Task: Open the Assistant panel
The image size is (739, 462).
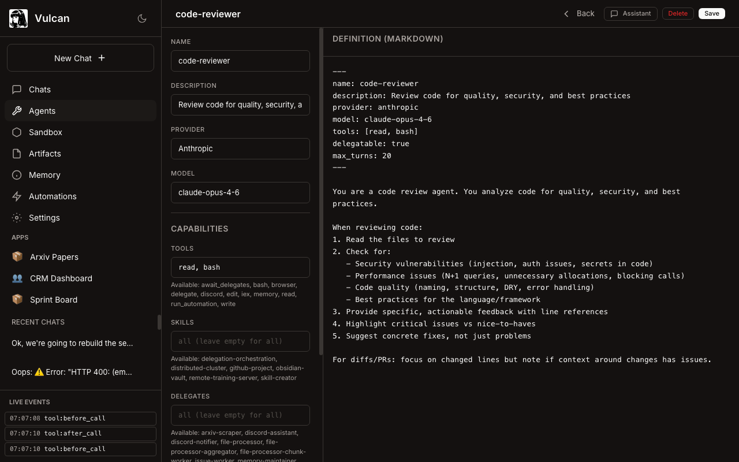Action: pos(630,13)
